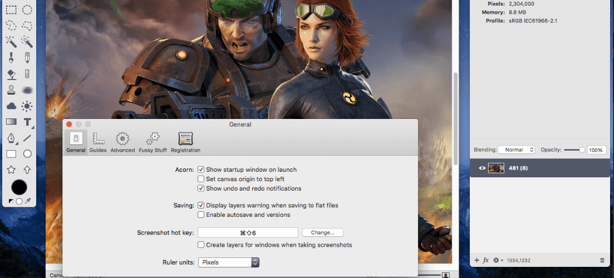Enable autosave and versions checkbox

pyautogui.click(x=201, y=215)
